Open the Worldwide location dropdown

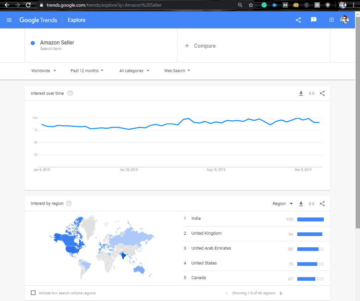click(43, 71)
